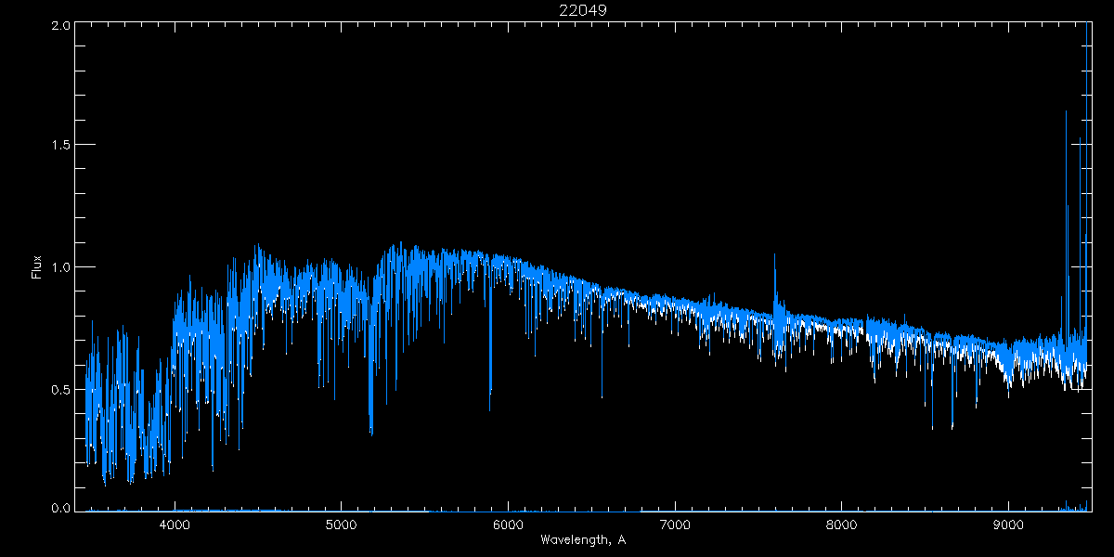Image resolution: width=1114 pixels, height=557 pixels.
Task: Click the emission spike peak near 7600 Å
Action: tap(775, 255)
